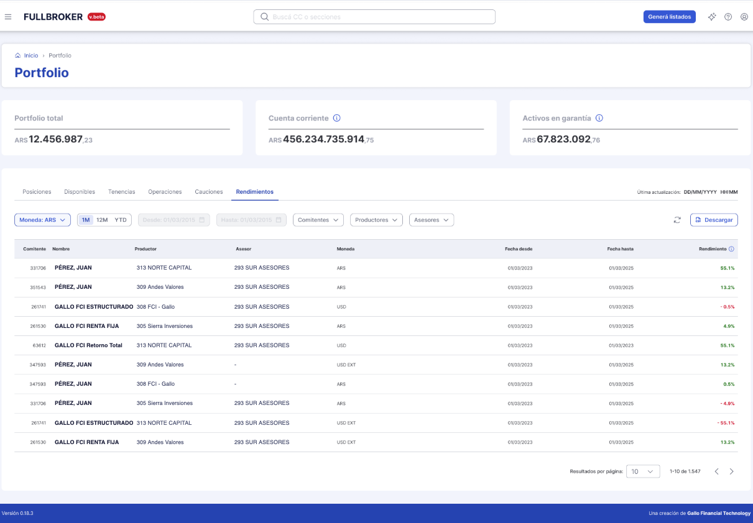Sort by Productor column header
Image resolution: width=753 pixels, height=523 pixels.
(x=146, y=249)
